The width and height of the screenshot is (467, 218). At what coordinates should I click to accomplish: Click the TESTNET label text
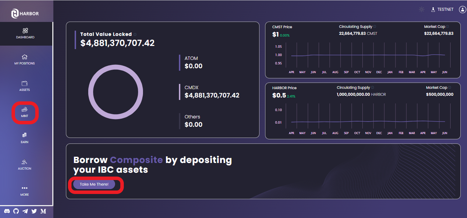point(445,9)
